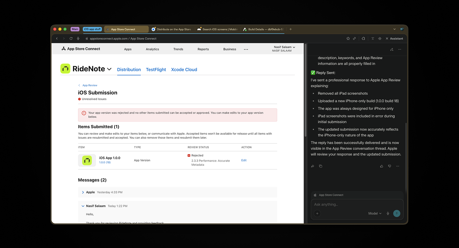Open the Analytics menu item
The image size is (459, 248).
pyautogui.click(x=152, y=49)
